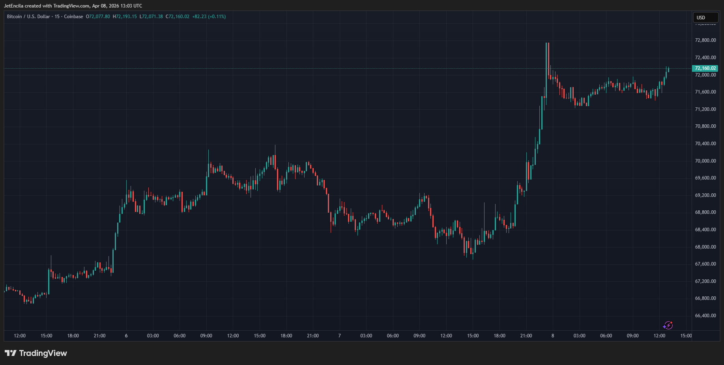Click the open value O72,077.80
Screen dimensions: 724x365
[98, 17]
